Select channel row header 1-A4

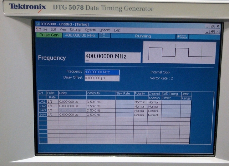tap(43, 115)
